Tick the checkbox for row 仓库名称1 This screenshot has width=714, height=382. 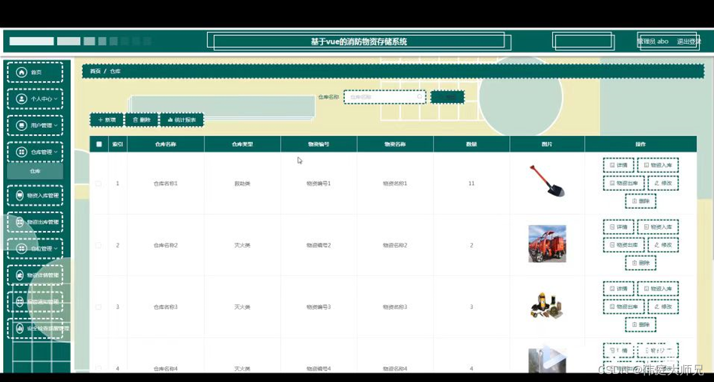coord(98,183)
